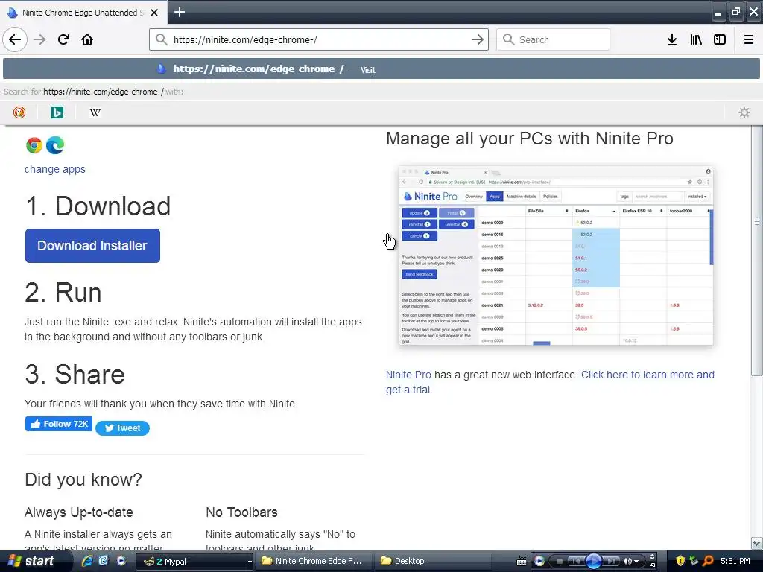
Task: Click the '2. Run' heading
Action: 63,292
